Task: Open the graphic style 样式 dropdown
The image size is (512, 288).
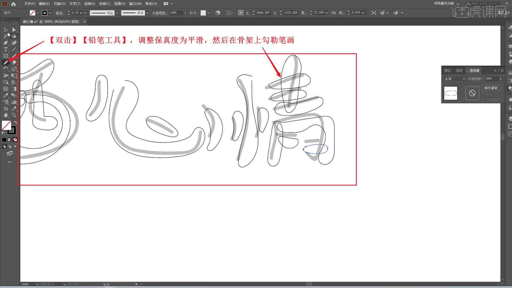Action: point(209,13)
